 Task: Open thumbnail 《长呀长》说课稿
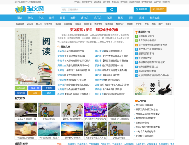[72, 130]
